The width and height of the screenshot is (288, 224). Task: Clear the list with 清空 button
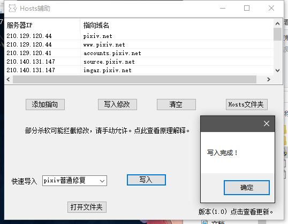point(176,105)
